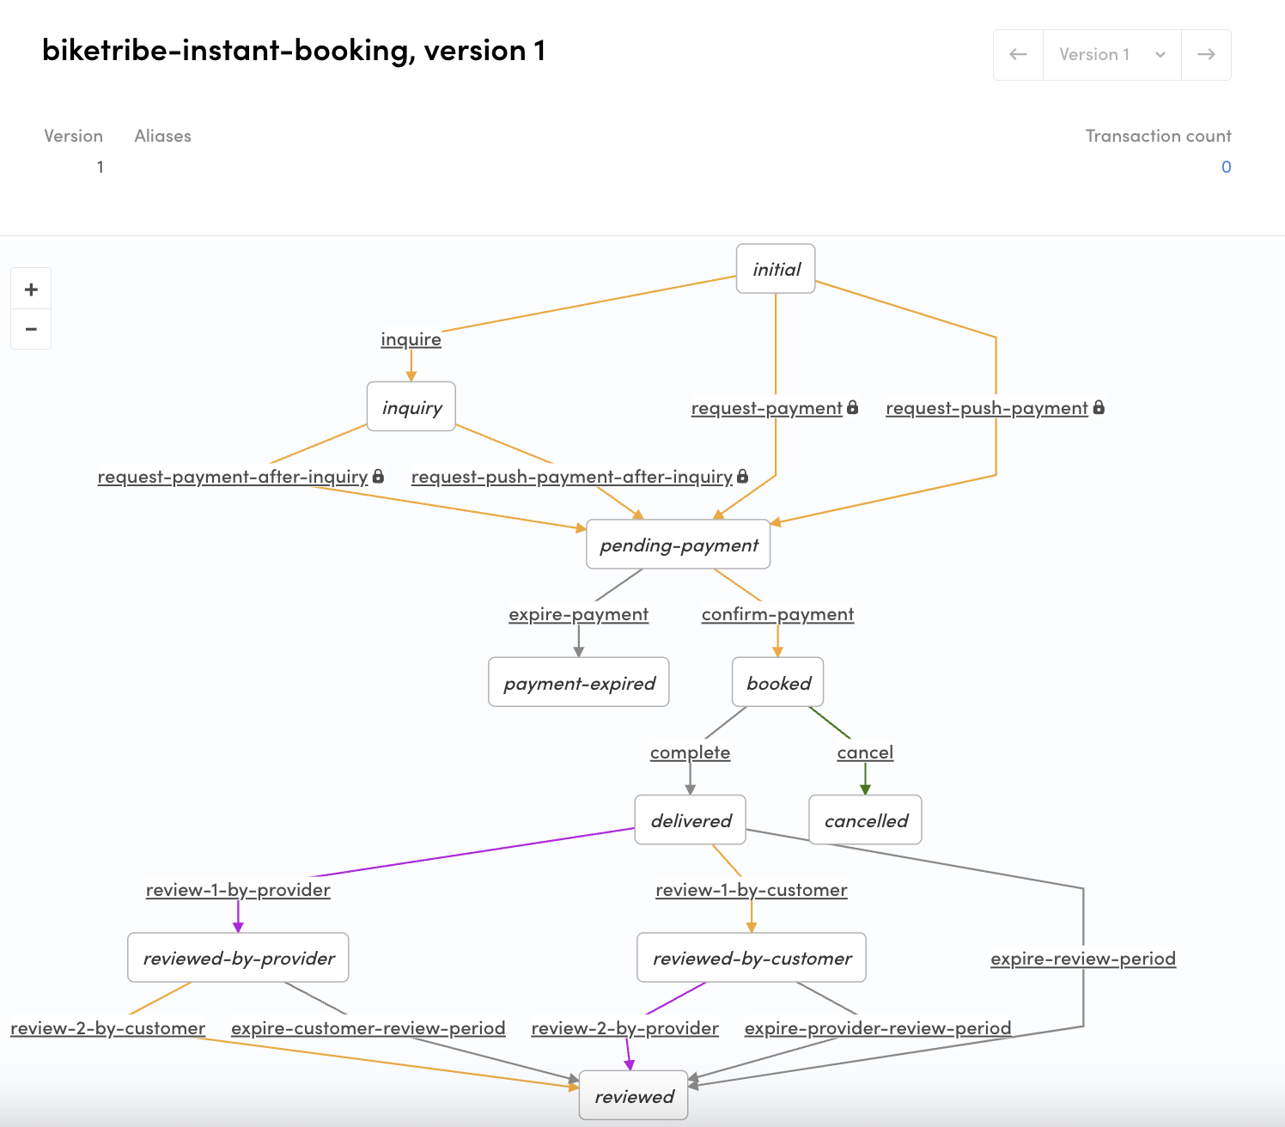The image size is (1285, 1127).
Task: Click the zoom in icon
Action: pos(31,289)
